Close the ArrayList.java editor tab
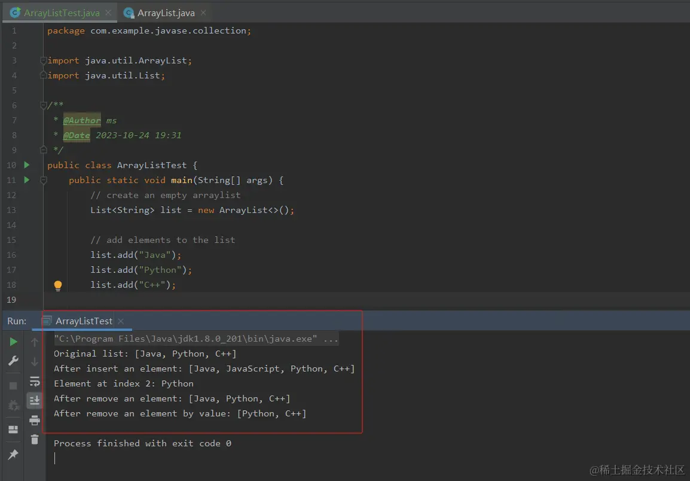 pyautogui.click(x=203, y=13)
